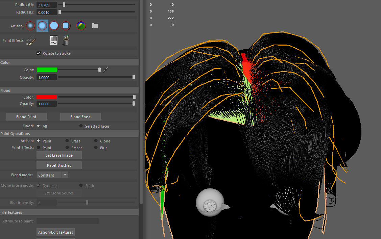Click the green paint Color swatch
This screenshot has height=239, width=381.
point(47,70)
